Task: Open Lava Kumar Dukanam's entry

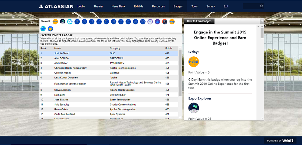Action: click(x=109, y=77)
